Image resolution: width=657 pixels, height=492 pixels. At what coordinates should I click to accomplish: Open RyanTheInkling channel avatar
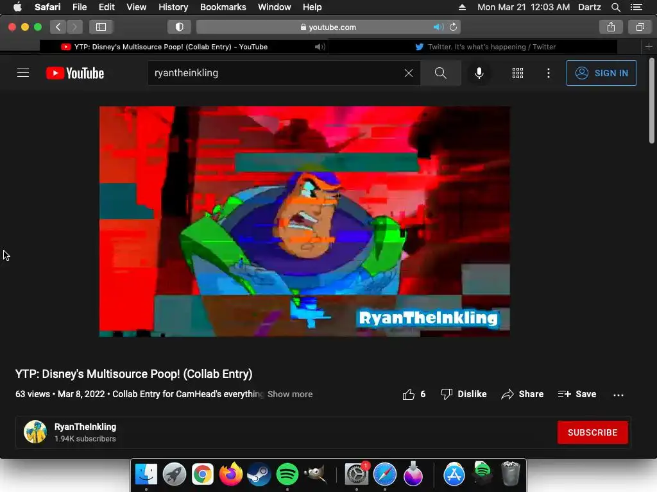pyautogui.click(x=35, y=432)
